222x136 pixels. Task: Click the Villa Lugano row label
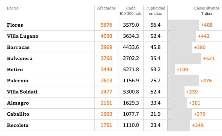pyautogui.click(x=23, y=36)
